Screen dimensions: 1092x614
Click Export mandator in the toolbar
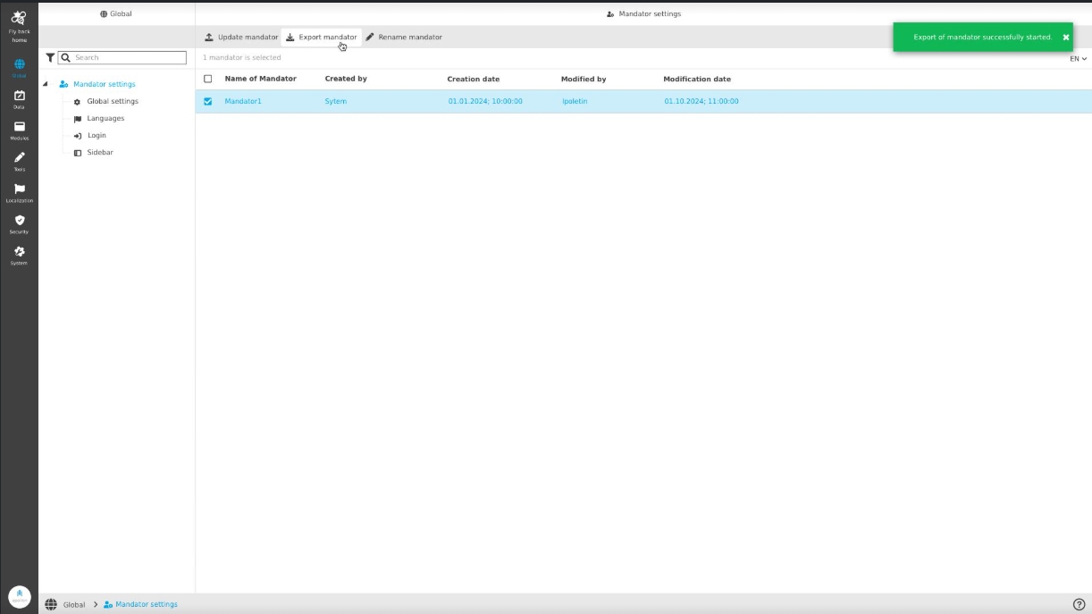[322, 38]
